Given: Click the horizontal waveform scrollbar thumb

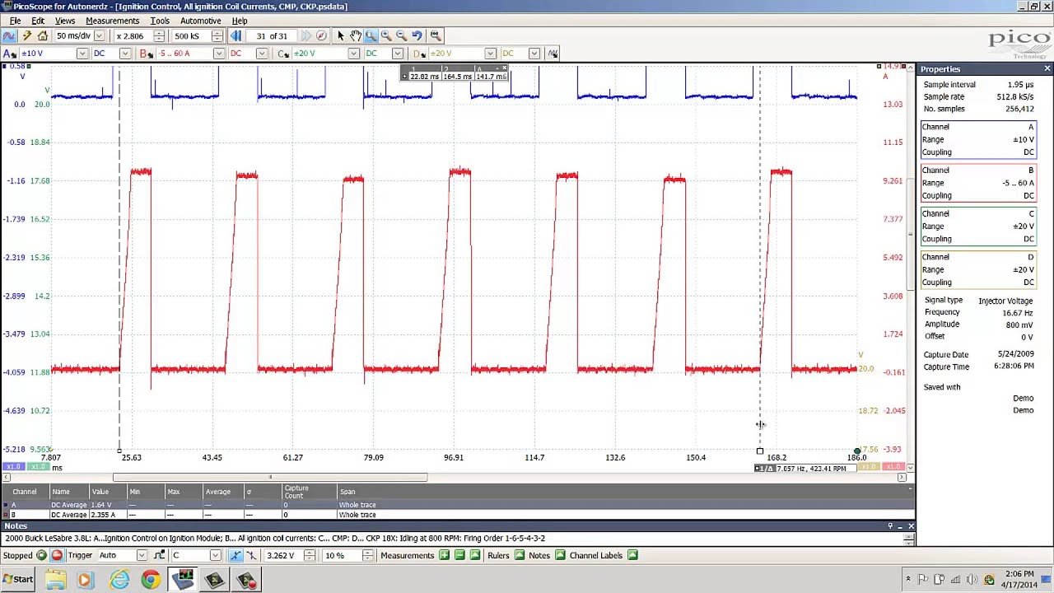Looking at the screenshot, I should point(270,478).
